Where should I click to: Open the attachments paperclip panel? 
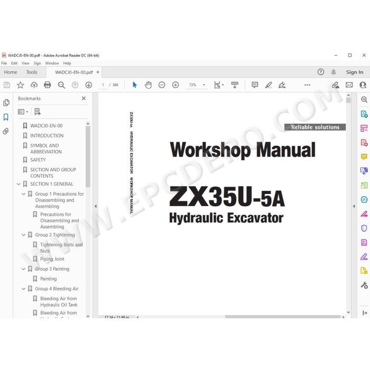pyautogui.click(x=6, y=131)
